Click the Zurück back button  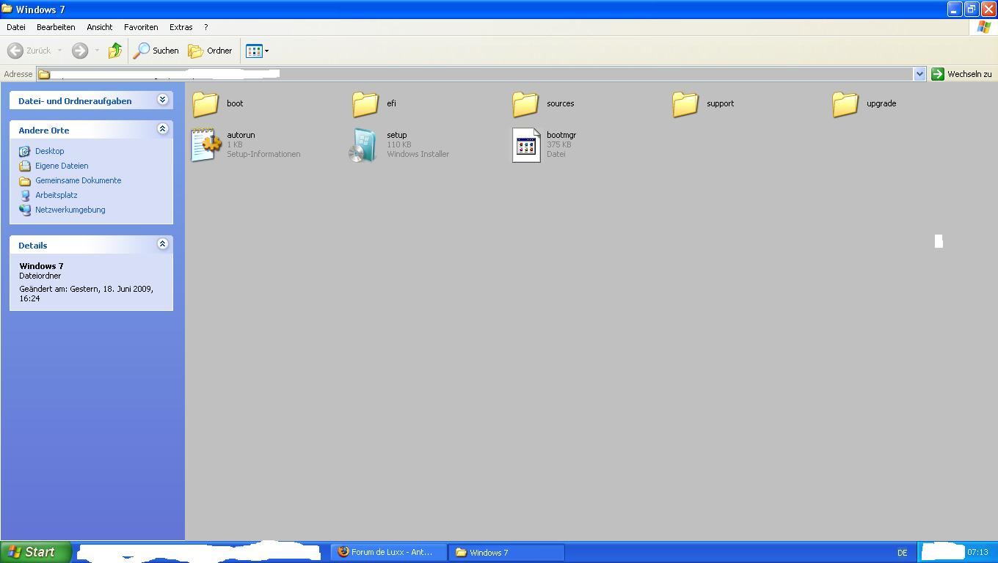tap(29, 51)
